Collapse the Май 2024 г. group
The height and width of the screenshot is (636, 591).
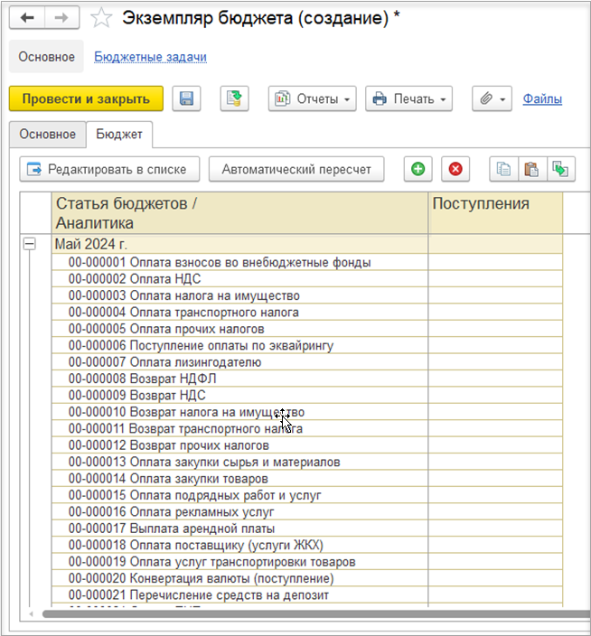[30, 244]
